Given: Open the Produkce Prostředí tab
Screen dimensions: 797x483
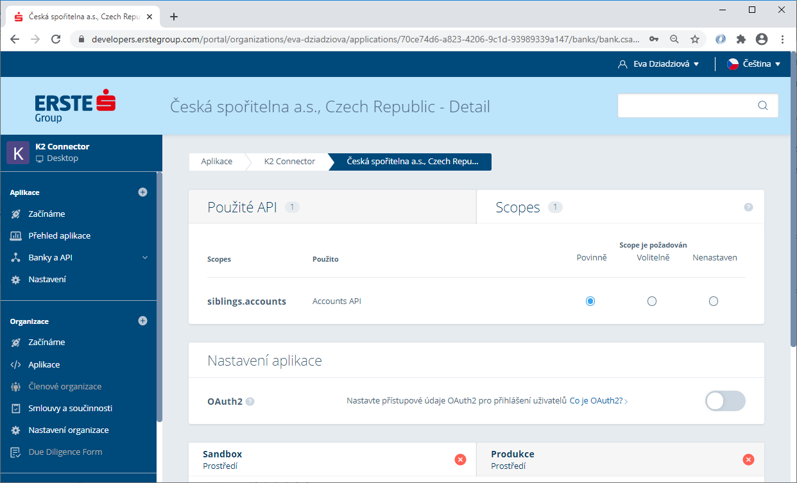Looking at the screenshot, I should coord(621,459).
